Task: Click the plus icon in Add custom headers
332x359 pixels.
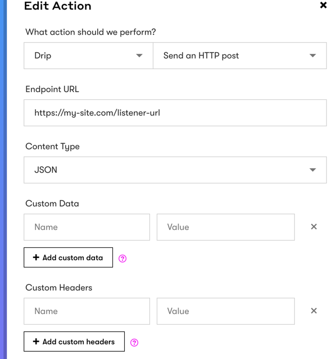Action: (x=36, y=342)
